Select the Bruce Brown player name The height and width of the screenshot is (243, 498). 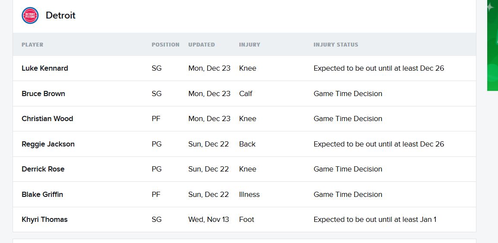click(x=43, y=93)
